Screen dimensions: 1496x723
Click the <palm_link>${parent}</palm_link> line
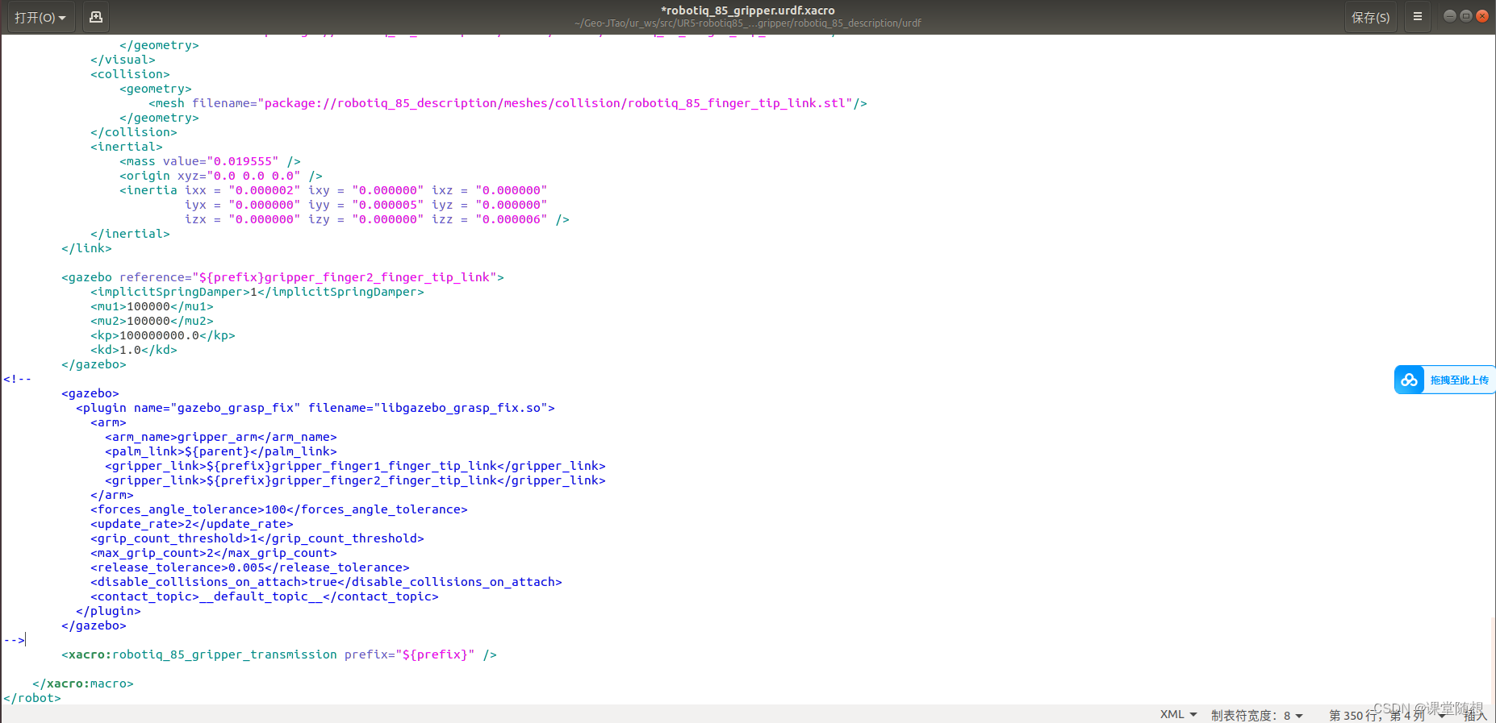tap(221, 451)
